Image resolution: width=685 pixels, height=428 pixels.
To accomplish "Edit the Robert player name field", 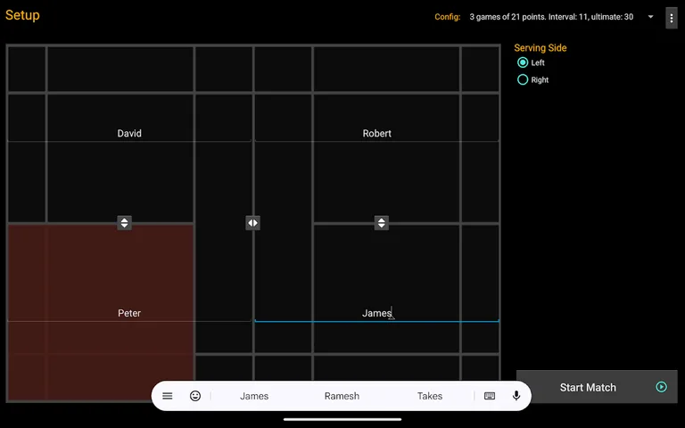I will 376,134.
